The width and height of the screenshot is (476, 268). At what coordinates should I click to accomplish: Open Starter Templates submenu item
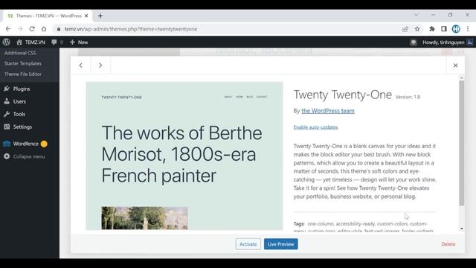tap(23, 63)
